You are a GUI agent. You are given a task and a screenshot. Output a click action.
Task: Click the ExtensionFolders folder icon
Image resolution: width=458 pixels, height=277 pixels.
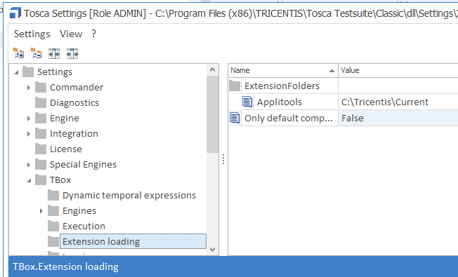235,86
